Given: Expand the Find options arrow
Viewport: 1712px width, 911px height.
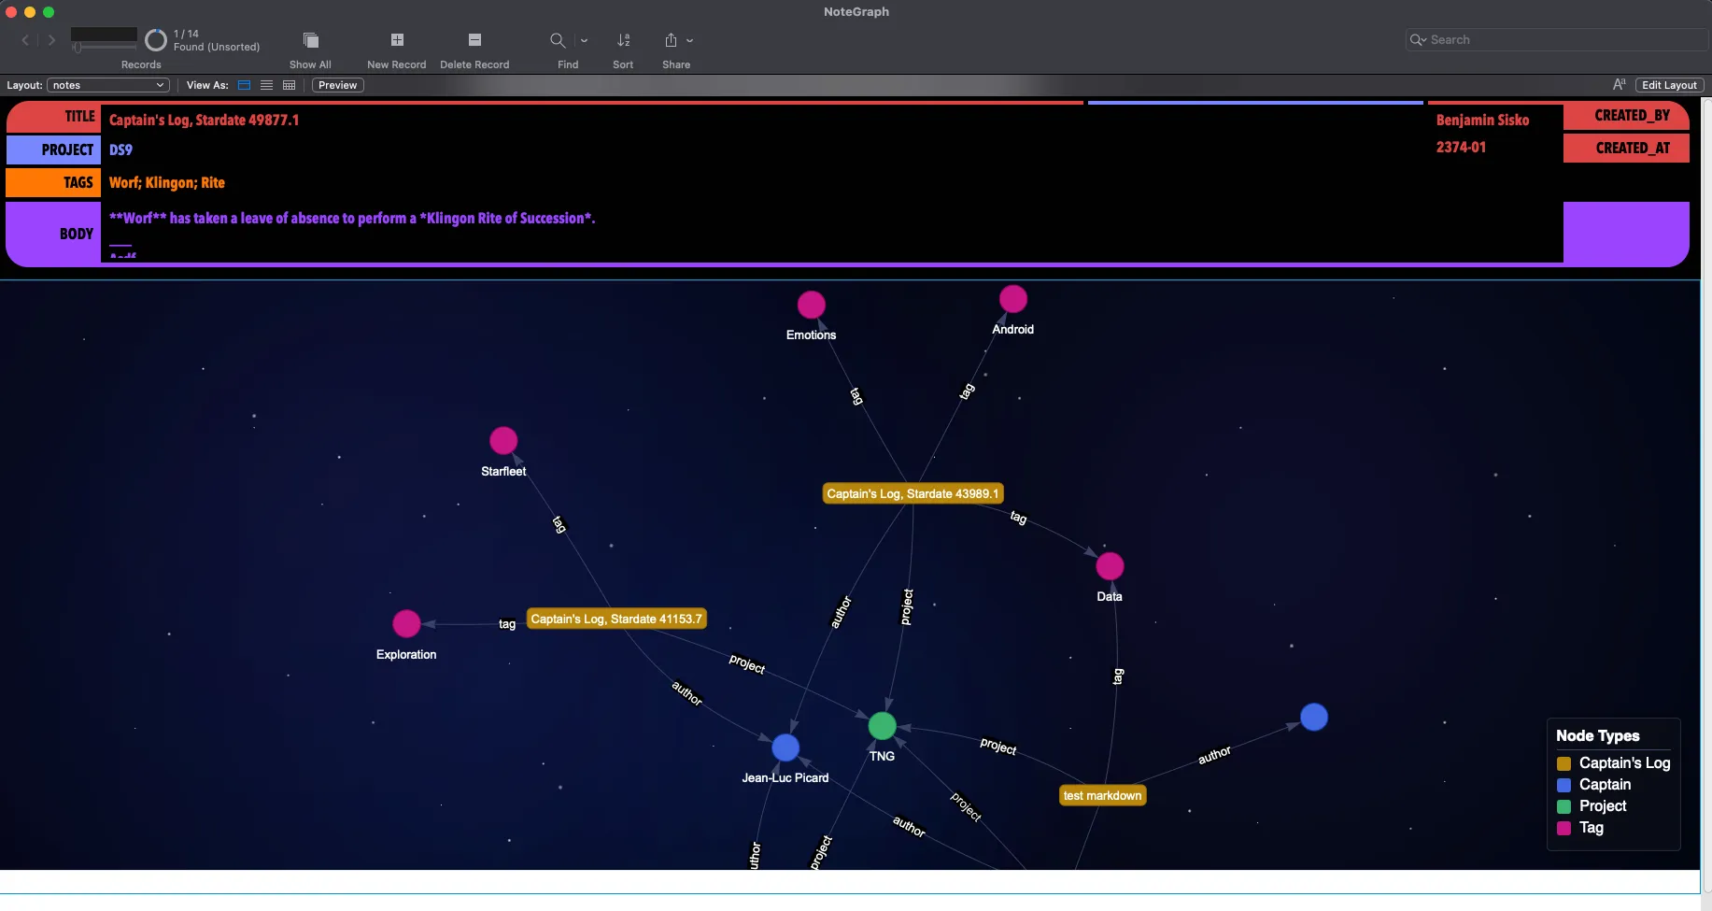Looking at the screenshot, I should [585, 41].
